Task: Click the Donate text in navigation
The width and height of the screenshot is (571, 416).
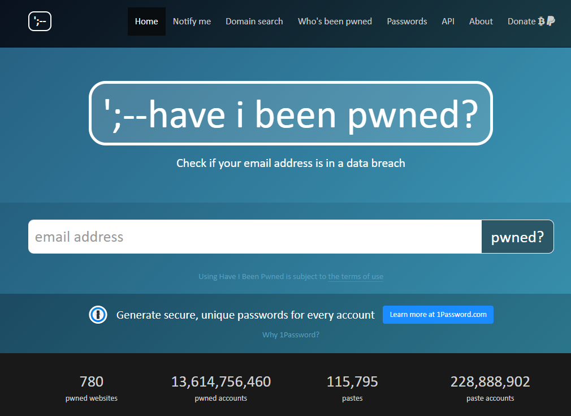Action: click(x=521, y=22)
